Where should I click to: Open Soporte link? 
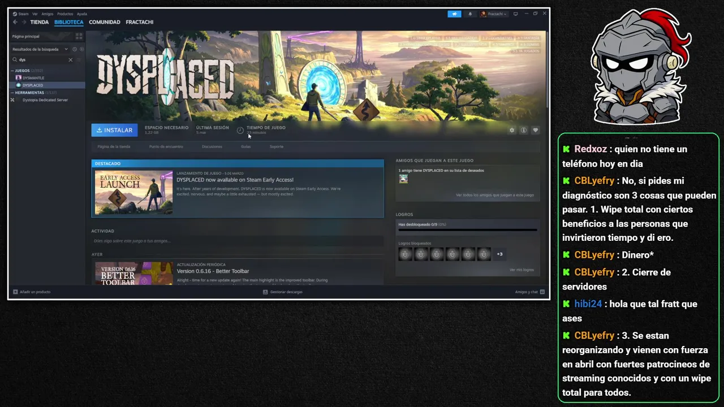pos(277,146)
